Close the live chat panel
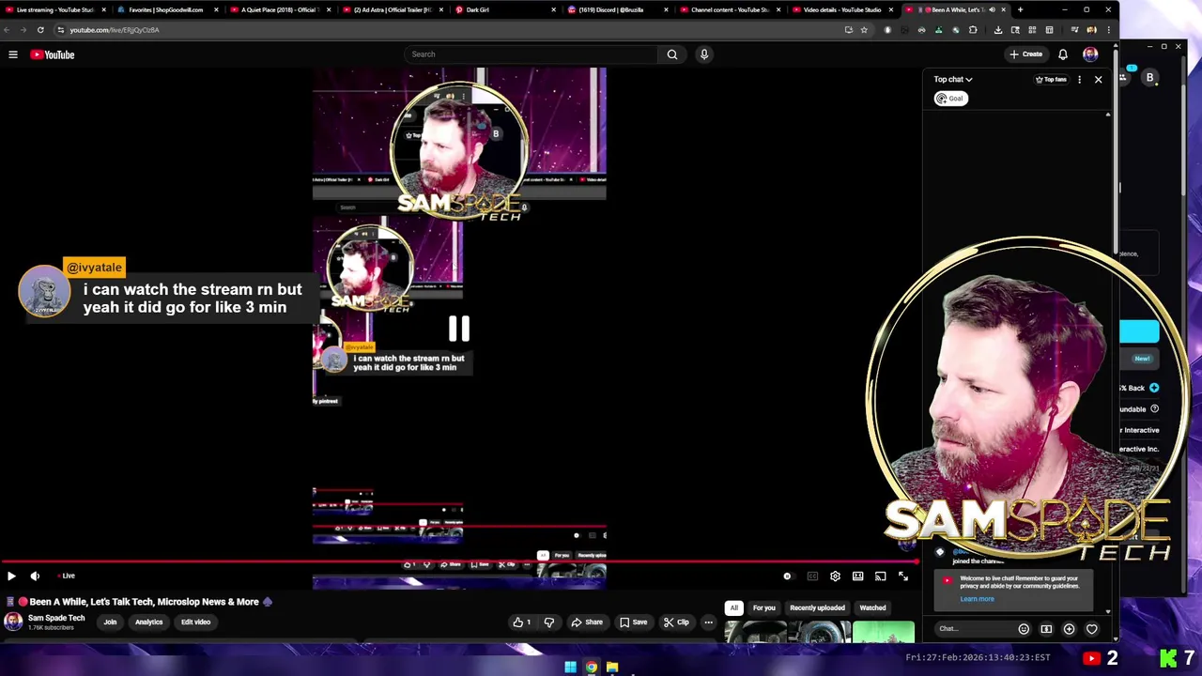The width and height of the screenshot is (1202, 676). tap(1098, 80)
